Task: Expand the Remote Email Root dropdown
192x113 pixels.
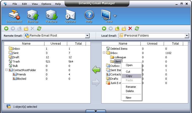Action: pyautogui.click(x=87, y=36)
